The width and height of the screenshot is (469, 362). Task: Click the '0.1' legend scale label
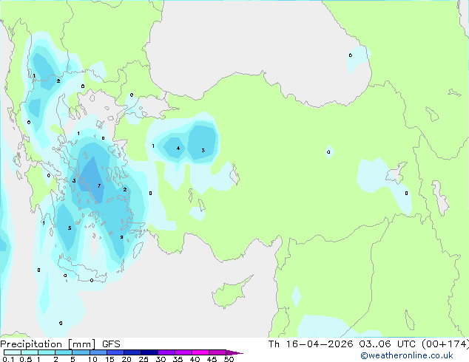click(x=9, y=359)
